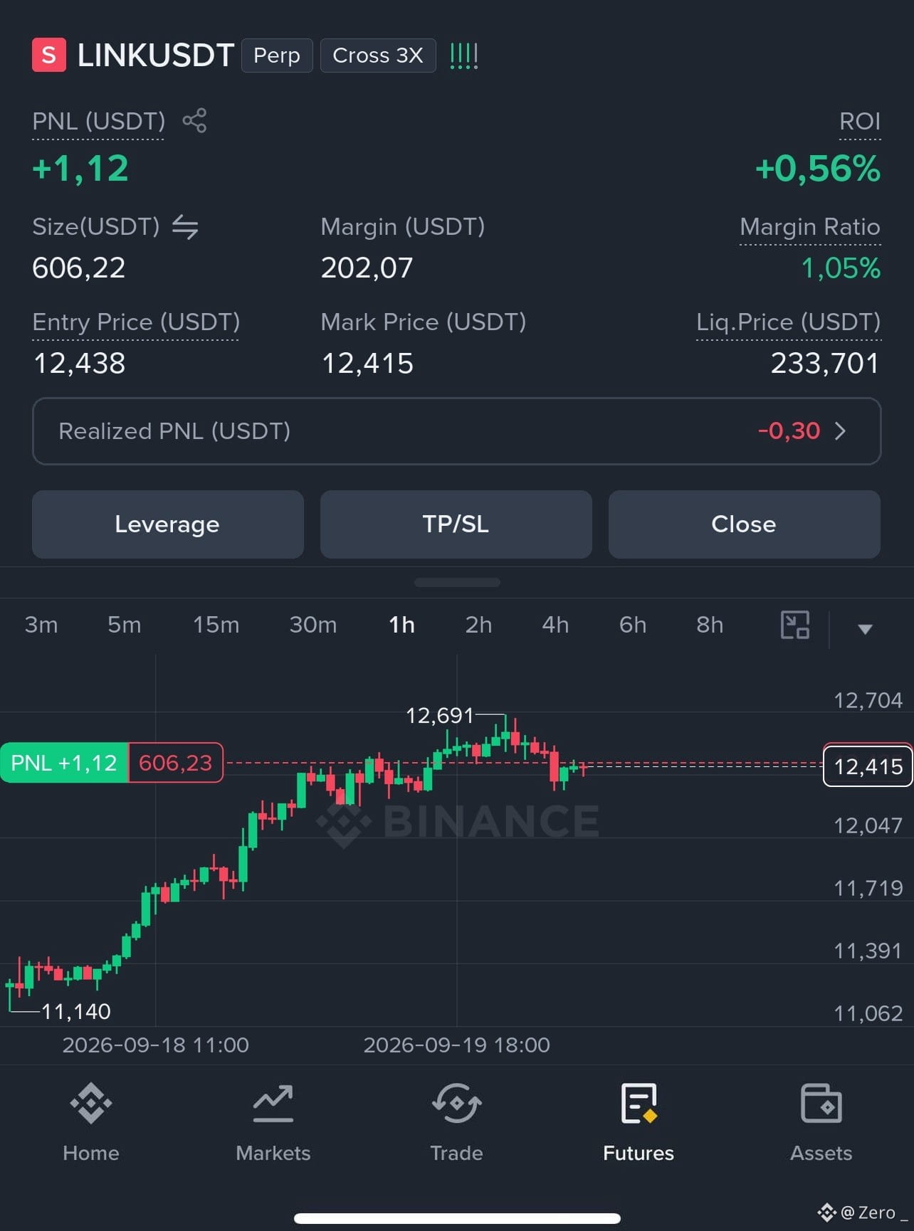Toggle size unit with swap arrows icon
The image size is (914, 1231).
pos(185,227)
